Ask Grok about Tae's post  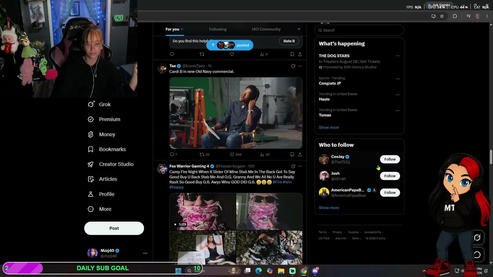(293, 66)
